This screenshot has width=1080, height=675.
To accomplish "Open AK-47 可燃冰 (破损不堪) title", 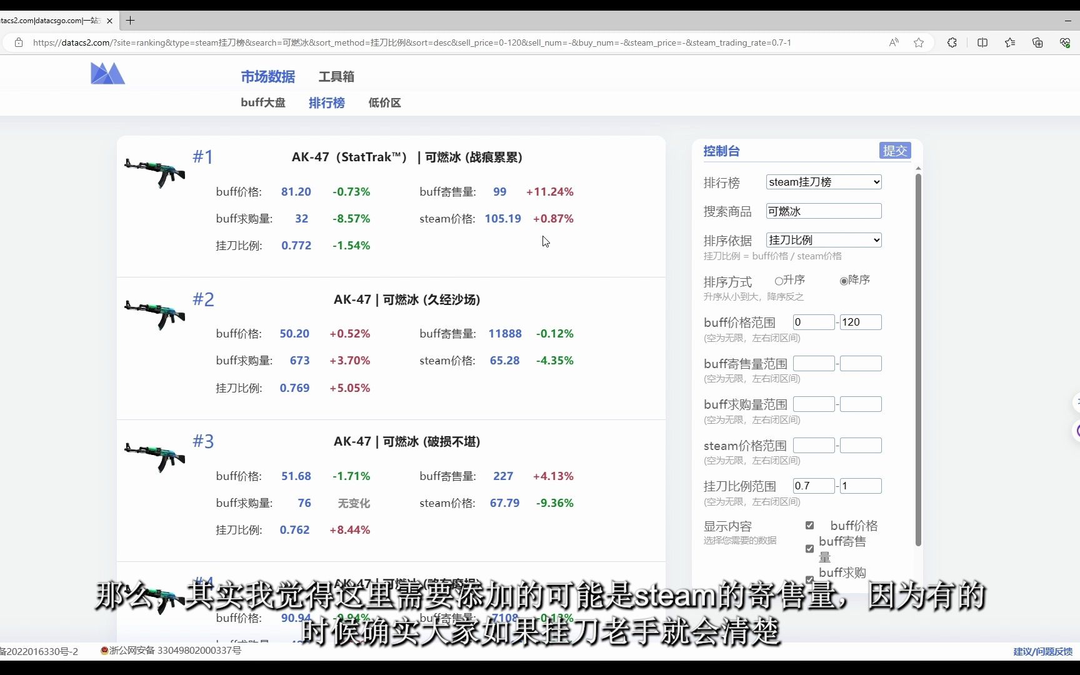I will pos(407,441).
